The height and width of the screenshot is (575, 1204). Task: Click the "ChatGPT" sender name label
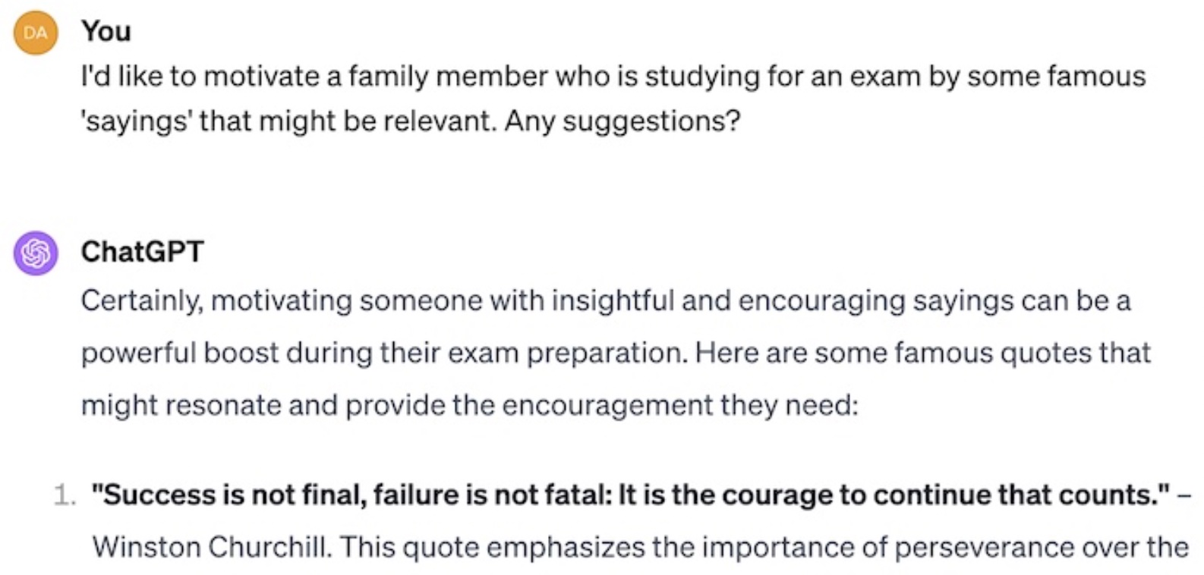coord(142,252)
